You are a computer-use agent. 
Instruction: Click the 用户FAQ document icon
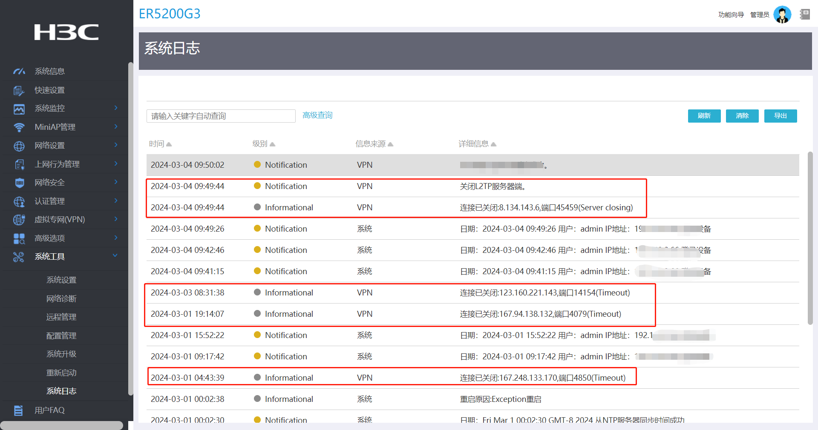point(18,410)
